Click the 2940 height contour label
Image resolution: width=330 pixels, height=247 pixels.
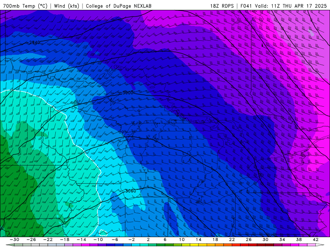point(35,42)
